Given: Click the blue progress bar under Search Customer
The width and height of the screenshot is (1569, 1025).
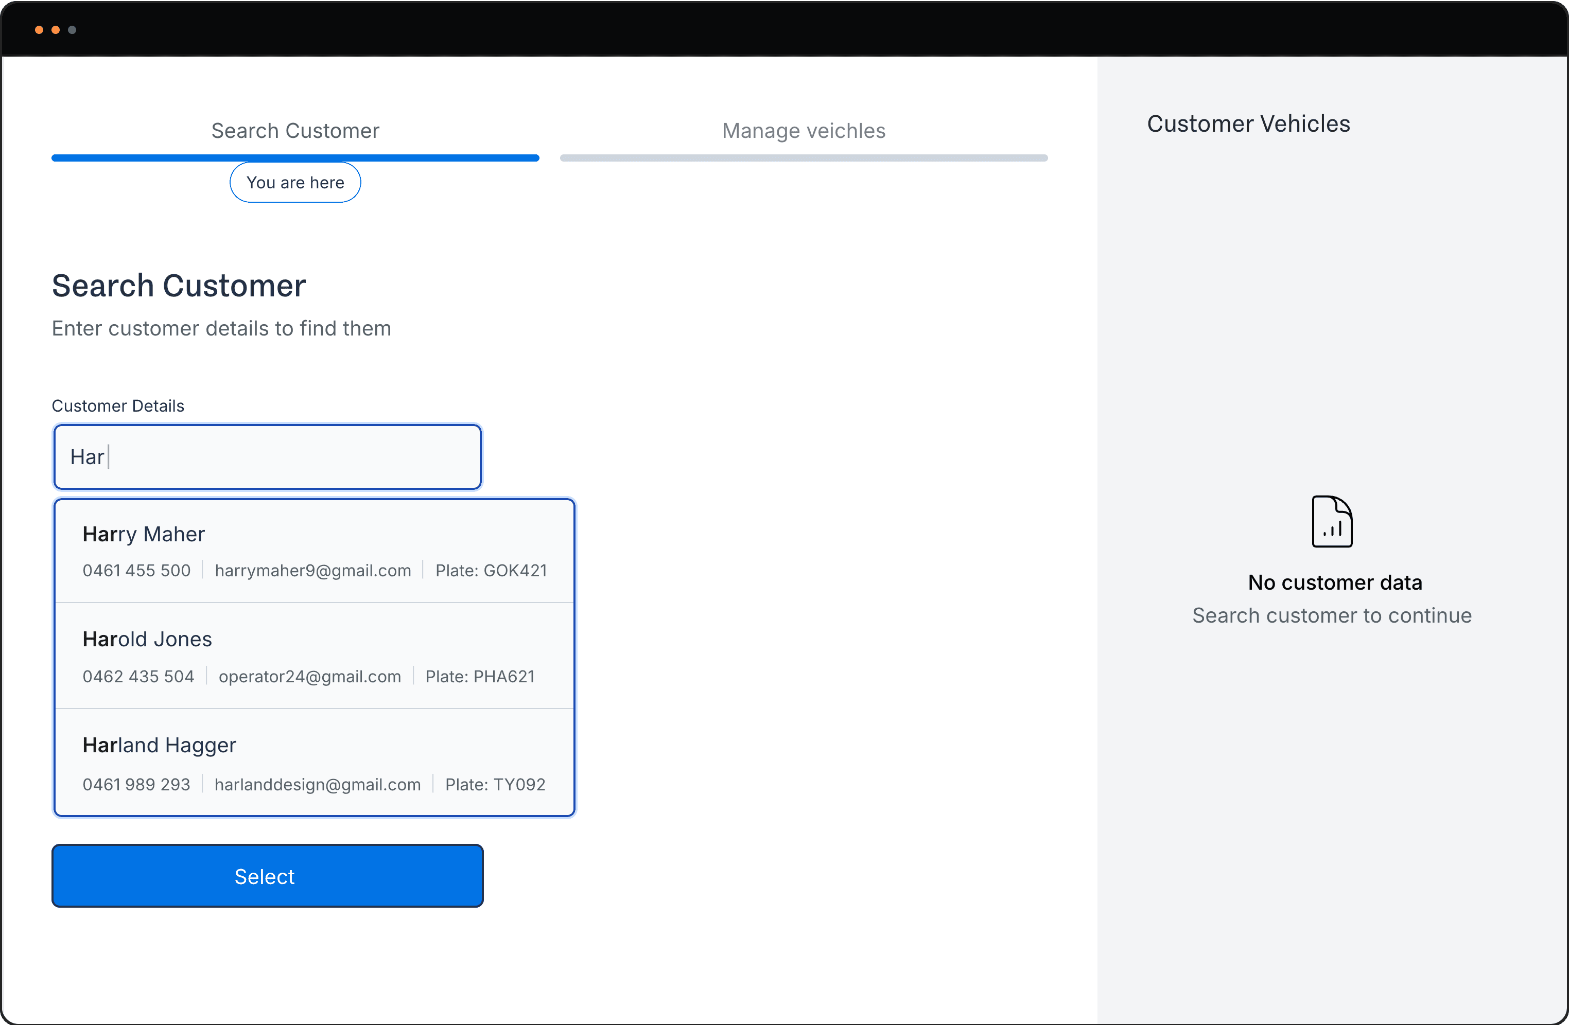Looking at the screenshot, I should pos(294,158).
